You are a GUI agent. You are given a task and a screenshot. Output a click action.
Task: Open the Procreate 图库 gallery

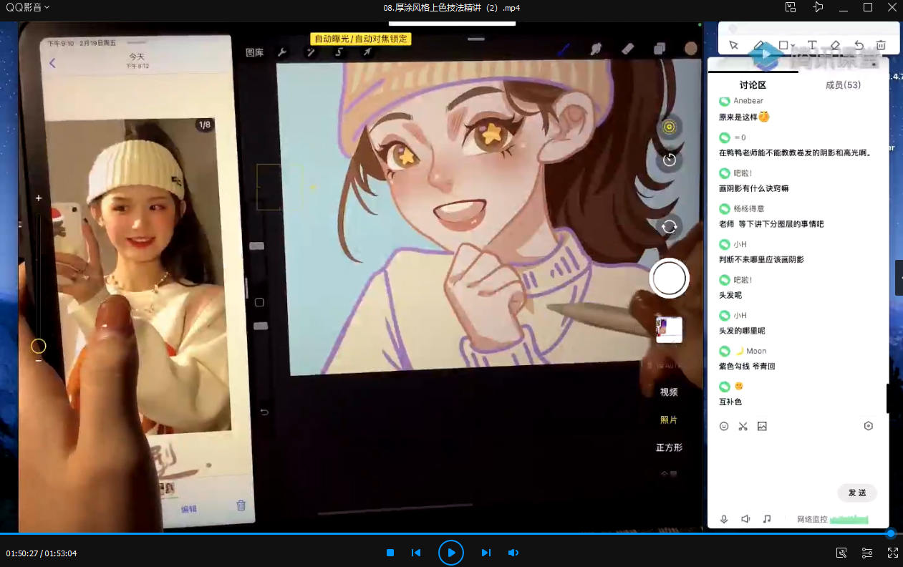click(254, 52)
